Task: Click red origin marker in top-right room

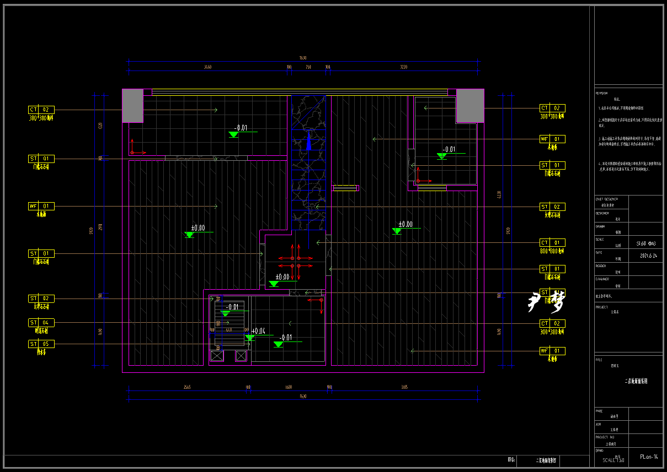Action: [x=419, y=180]
